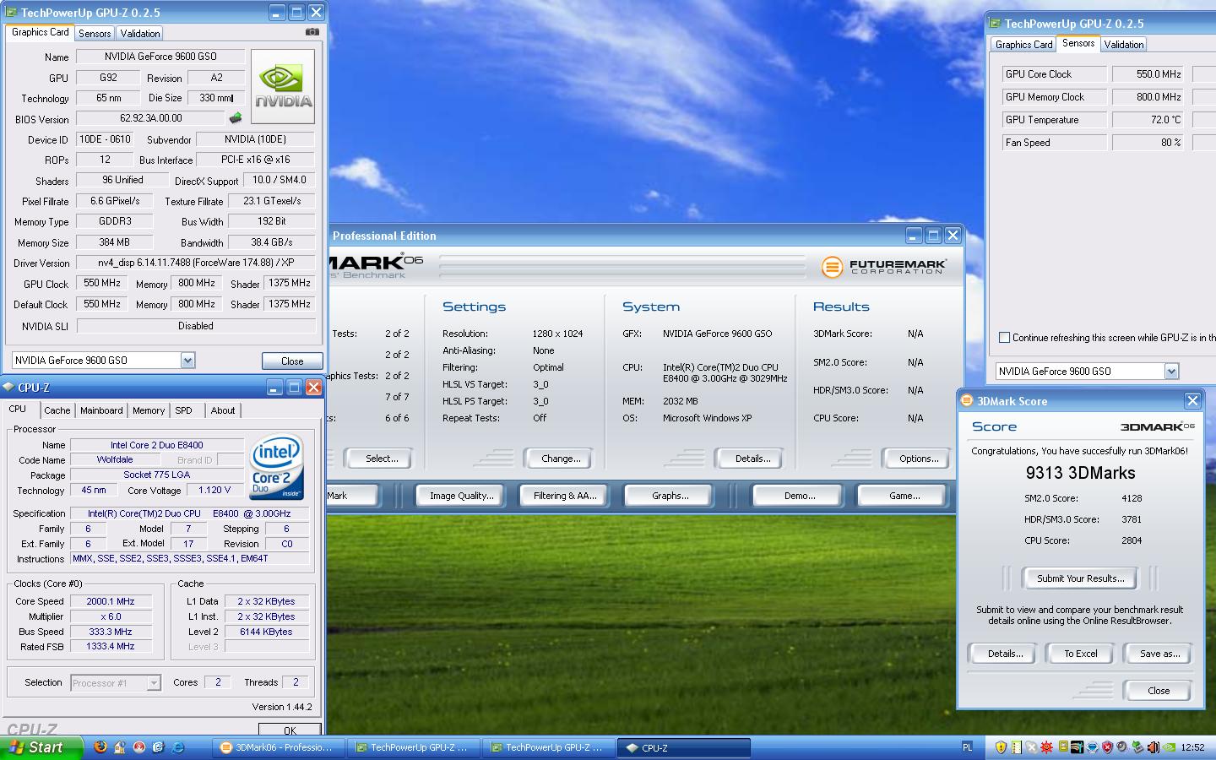Viewport: 1216px width, 760px height.
Task: Switch to the Cache tab in CPU-Z
Action: coord(57,410)
